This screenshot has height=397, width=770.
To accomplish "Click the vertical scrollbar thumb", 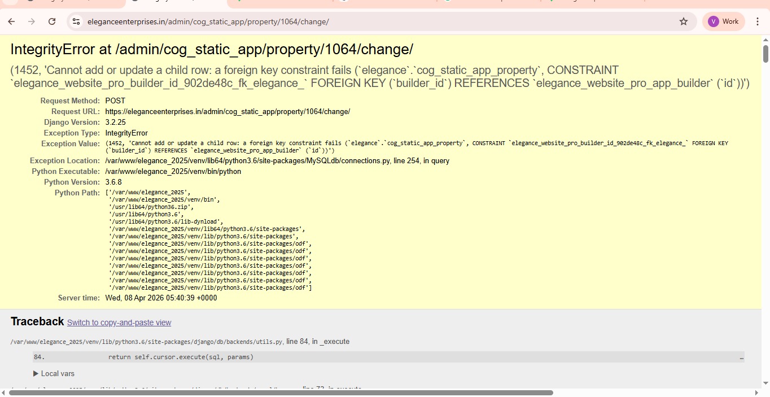I will (x=765, y=54).
